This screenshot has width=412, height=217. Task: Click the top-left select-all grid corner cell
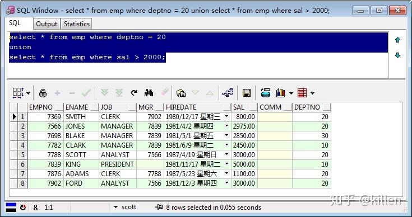click(14, 107)
